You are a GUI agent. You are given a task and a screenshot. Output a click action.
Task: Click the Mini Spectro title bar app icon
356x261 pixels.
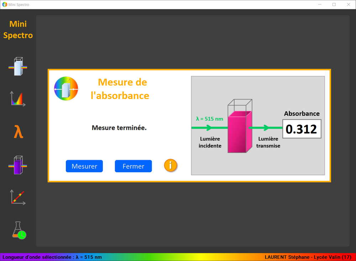[x=5, y=5]
